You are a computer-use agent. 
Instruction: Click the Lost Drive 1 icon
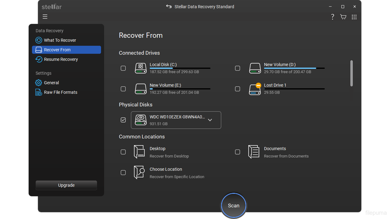pos(255,89)
